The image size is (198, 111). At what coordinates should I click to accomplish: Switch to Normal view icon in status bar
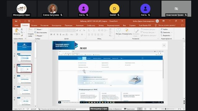click(x=140, y=109)
